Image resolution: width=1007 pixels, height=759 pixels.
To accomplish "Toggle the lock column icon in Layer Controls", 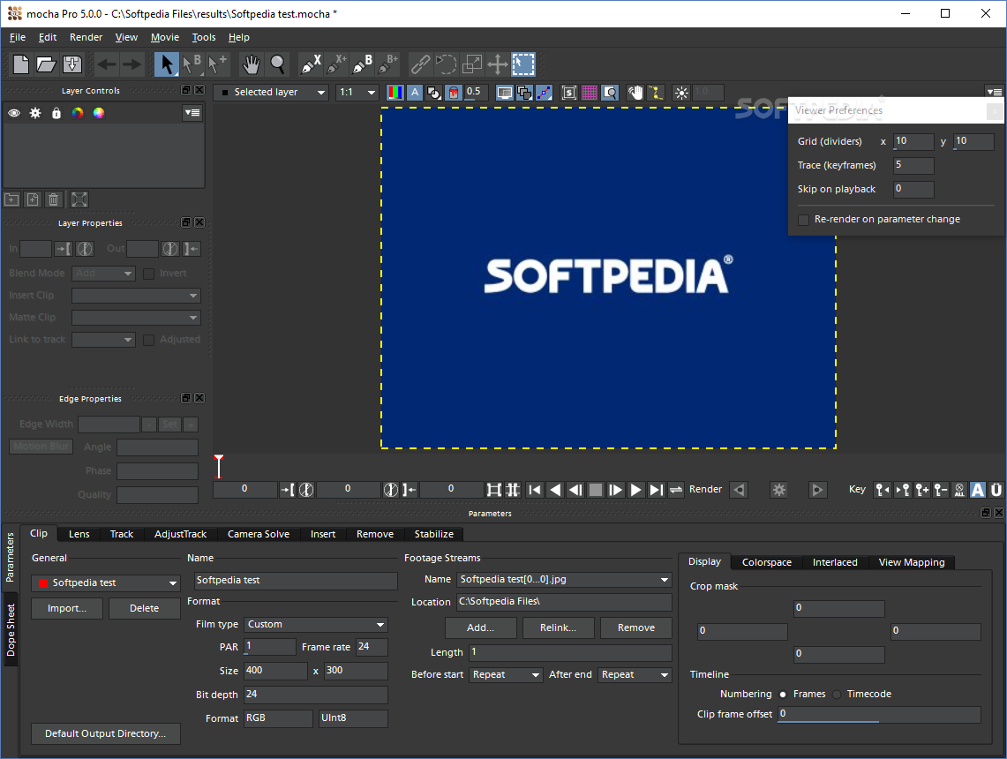I will pos(56,113).
